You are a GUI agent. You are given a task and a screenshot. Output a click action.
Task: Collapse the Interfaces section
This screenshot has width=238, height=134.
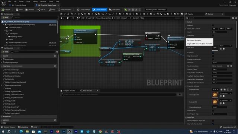pyautogui.click(x=1, y=117)
